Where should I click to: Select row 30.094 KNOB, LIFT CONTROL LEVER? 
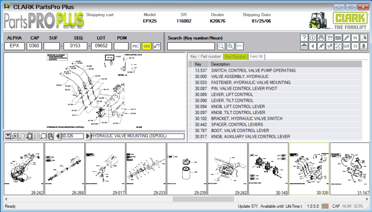275,107
